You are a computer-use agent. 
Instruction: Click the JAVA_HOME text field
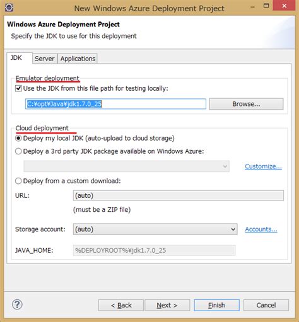(x=154, y=250)
